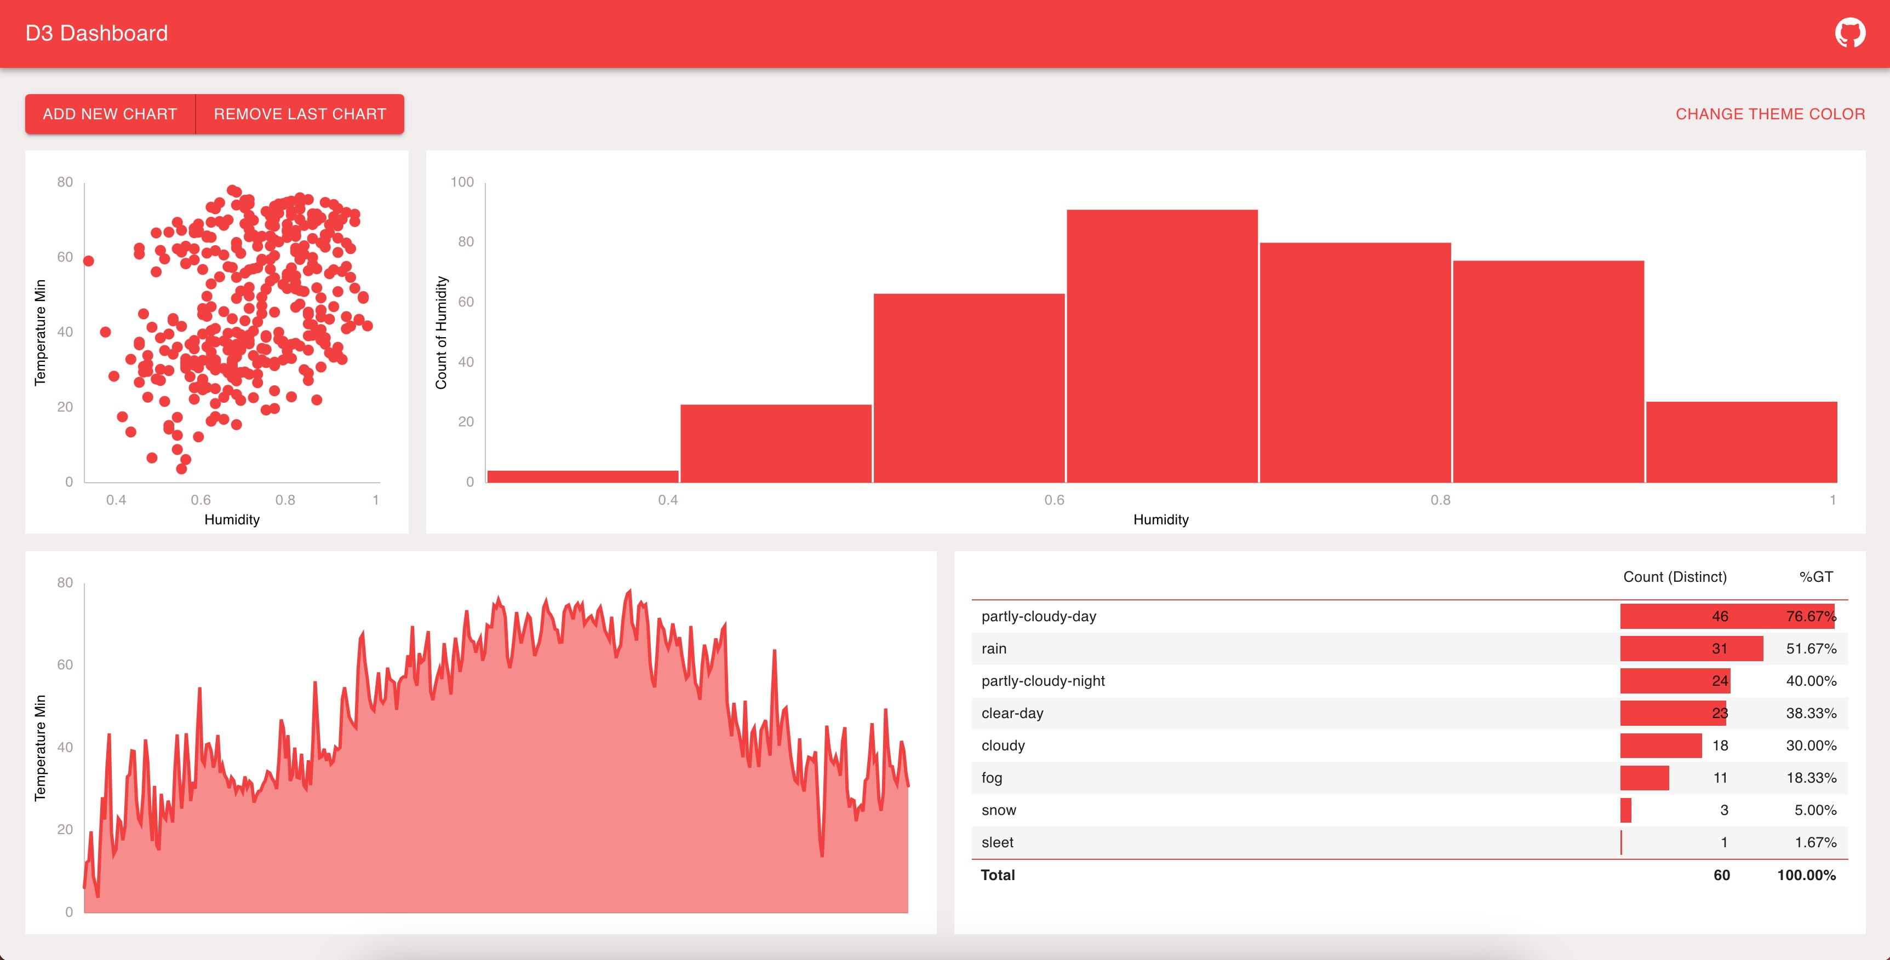Screen dimensions: 1890x960
Task: Click Change Theme Color link
Action: point(1769,114)
